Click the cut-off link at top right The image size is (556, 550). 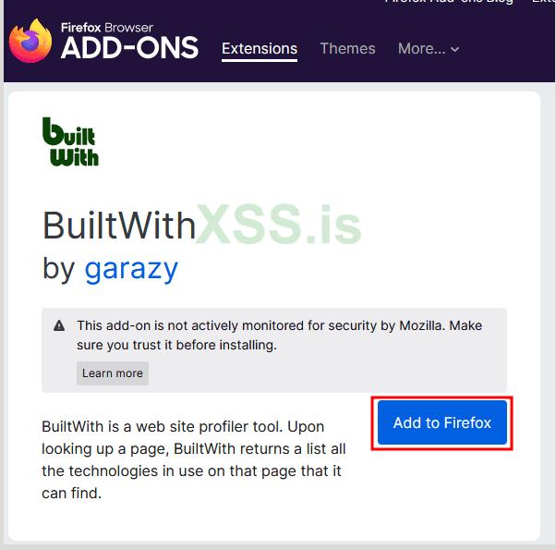[x=544, y=2]
